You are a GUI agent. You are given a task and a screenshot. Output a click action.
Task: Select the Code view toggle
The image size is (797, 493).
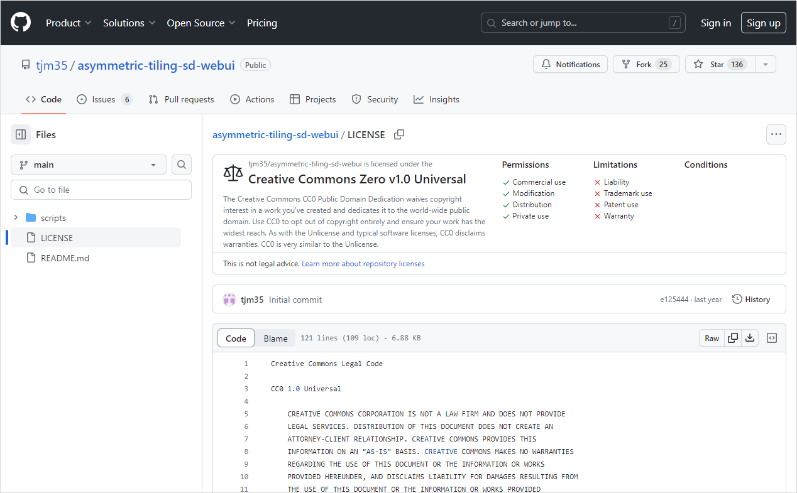pos(236,338)
